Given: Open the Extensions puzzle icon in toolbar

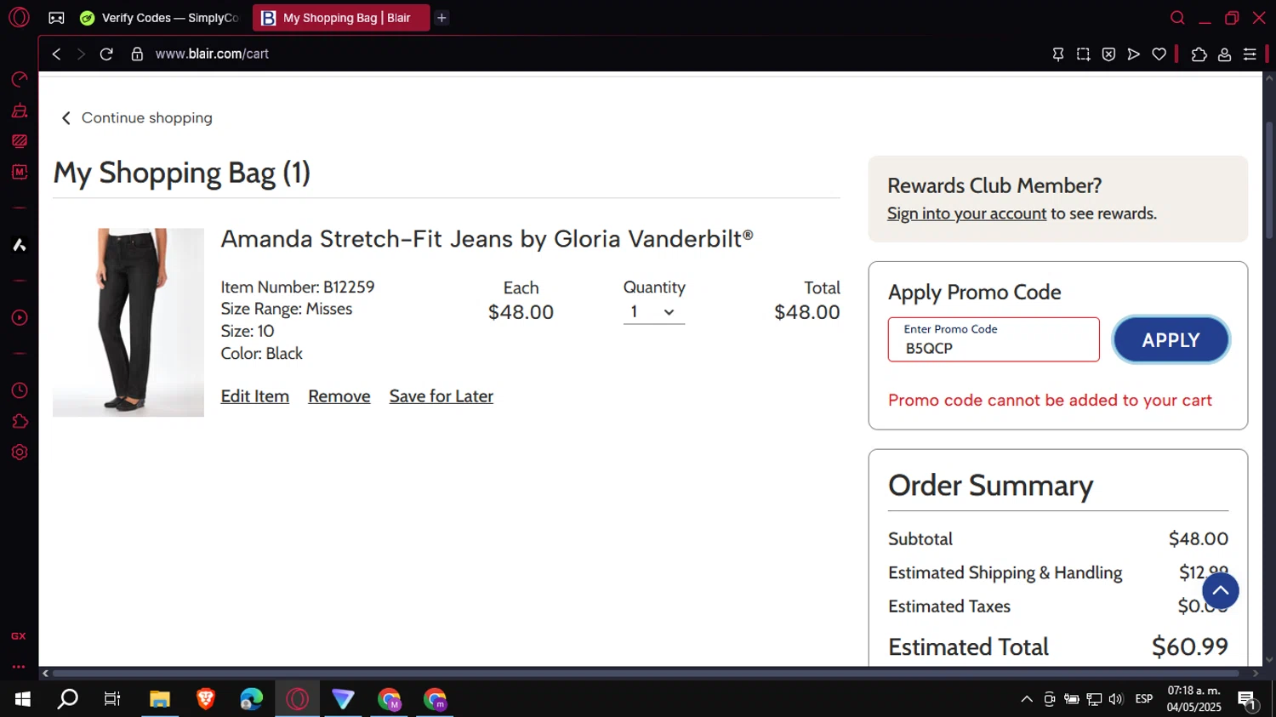Looking at the screenshot, I should pos(1199,54).
